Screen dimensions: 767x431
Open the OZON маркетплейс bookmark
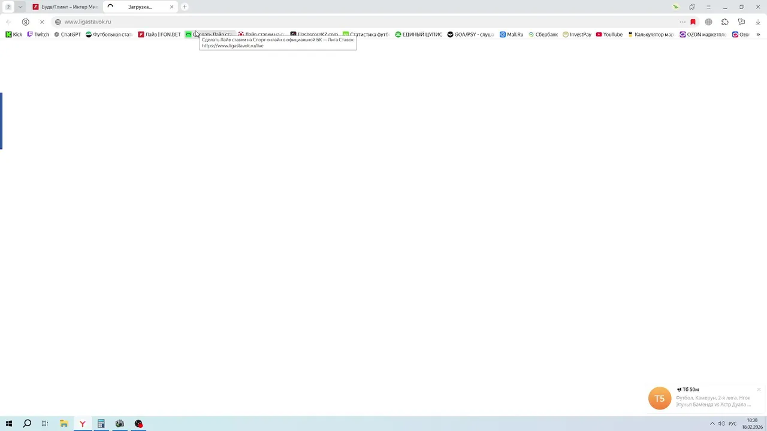[x=702, y=35]
